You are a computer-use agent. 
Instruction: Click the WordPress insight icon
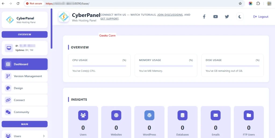[x=149, y=115]
